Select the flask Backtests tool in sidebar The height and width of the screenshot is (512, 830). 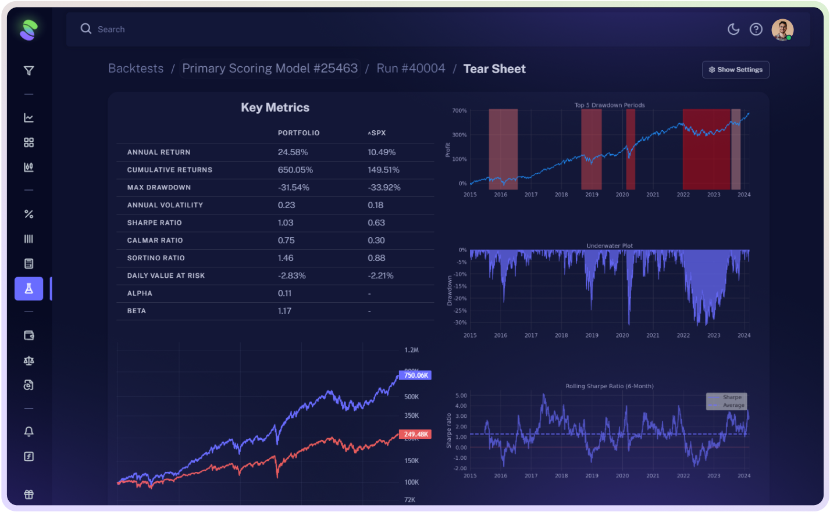[x=29, y=288]
